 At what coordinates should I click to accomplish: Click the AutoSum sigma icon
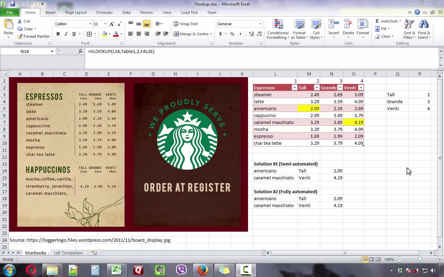coord(377,21)
